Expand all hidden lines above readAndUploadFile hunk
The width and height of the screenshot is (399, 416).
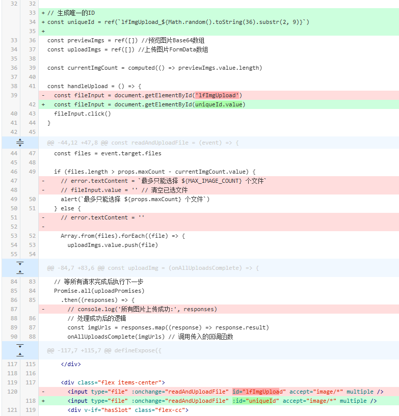point(19,143)
